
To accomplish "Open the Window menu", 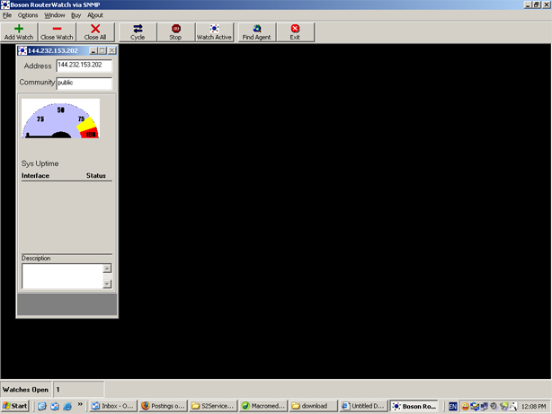I will click(x=55, y=15).
